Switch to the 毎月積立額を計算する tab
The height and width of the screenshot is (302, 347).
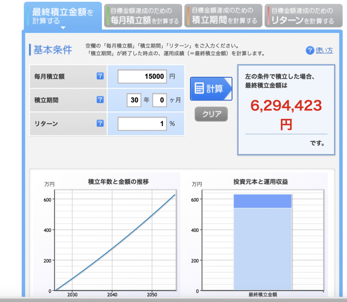(x=143, y=16)
